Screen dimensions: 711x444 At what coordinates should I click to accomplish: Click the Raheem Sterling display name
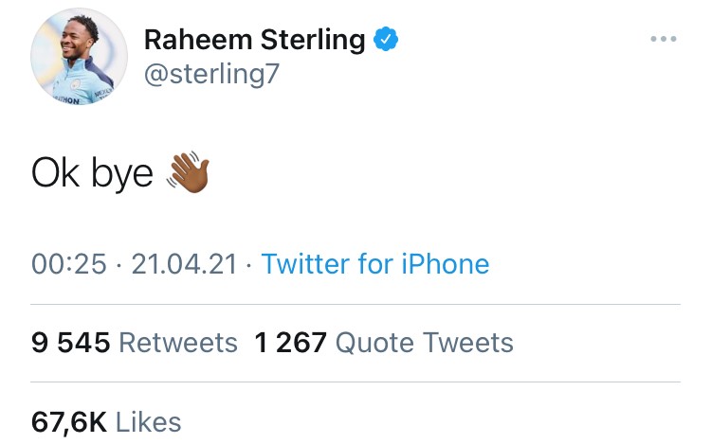254,40
